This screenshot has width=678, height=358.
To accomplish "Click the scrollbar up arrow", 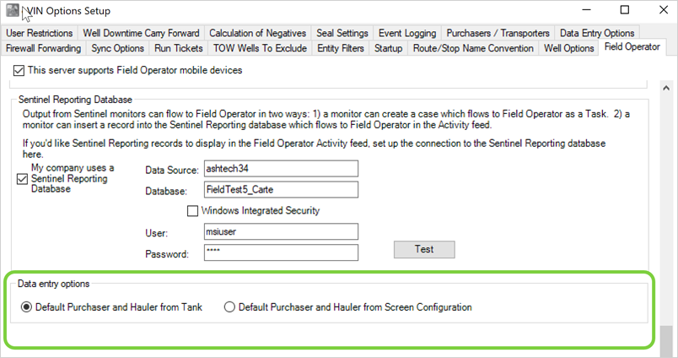I will (x=666, y=88).
